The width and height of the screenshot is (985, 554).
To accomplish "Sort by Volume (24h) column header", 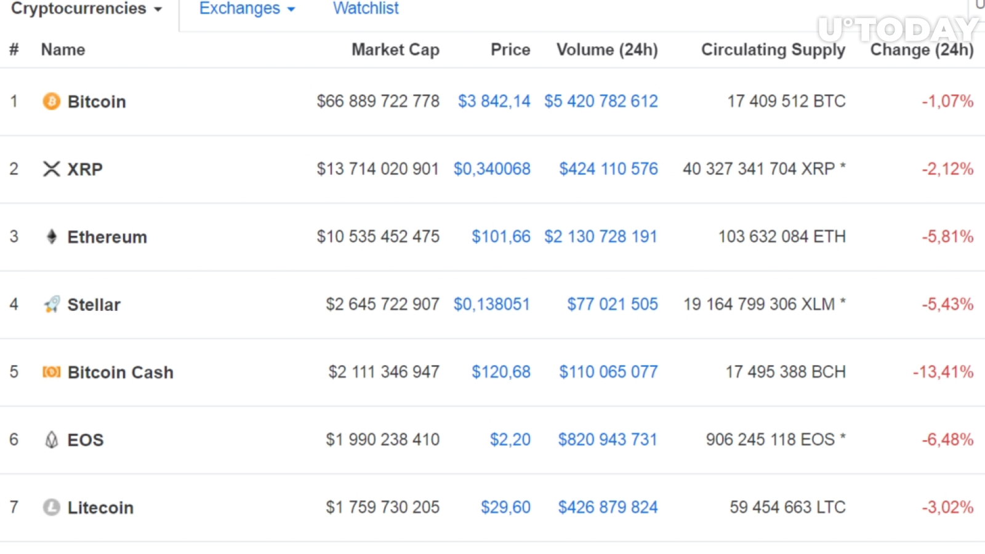I will pyautogui.click(x=607, y=50).
